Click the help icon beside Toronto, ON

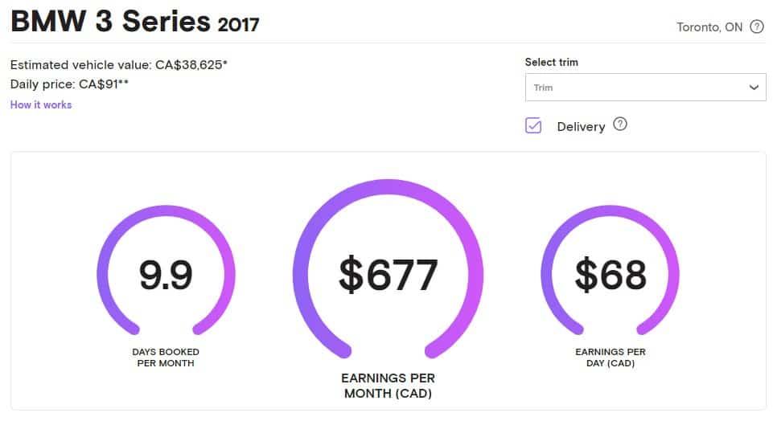(757, 27)
